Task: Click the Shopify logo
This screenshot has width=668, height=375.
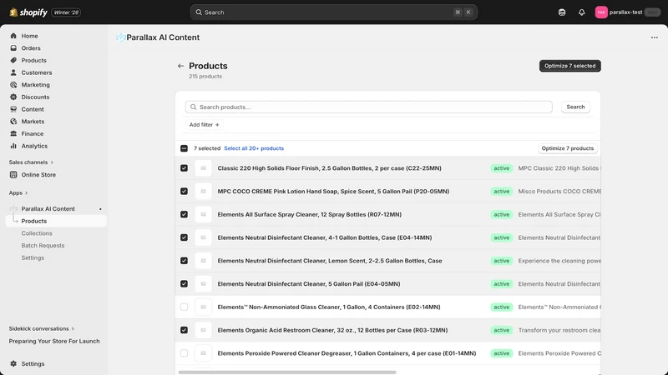Action: (28, 12)
